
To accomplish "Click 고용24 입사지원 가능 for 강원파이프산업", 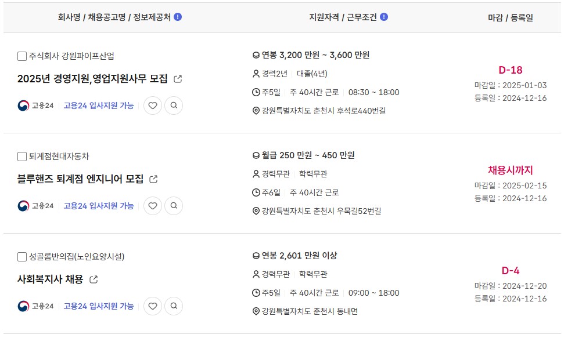I will [99, 106].
